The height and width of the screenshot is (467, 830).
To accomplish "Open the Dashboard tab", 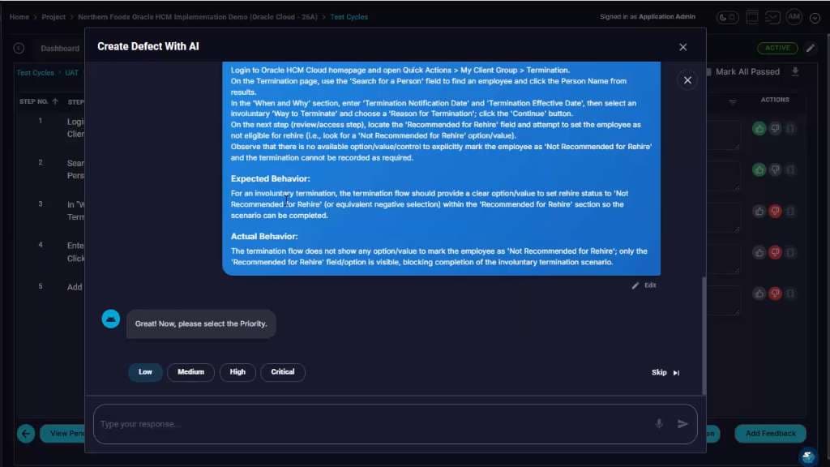I will (60, 48).
